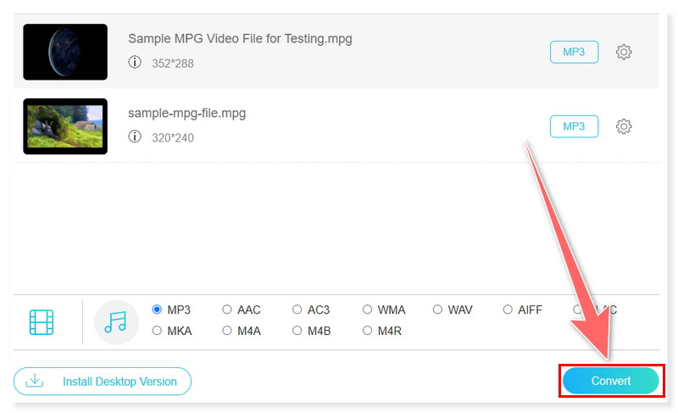Viewport: 678px width, 413px height.
Task: Open MP3 format badge for first video
Action: (574, 53)
